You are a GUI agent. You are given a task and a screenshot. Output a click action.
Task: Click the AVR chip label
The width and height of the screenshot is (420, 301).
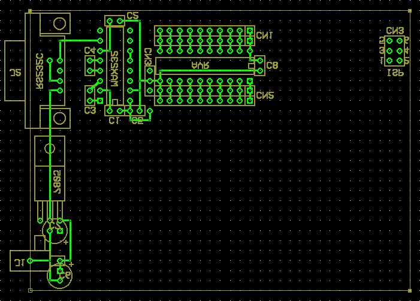click(x=200, y=65)
